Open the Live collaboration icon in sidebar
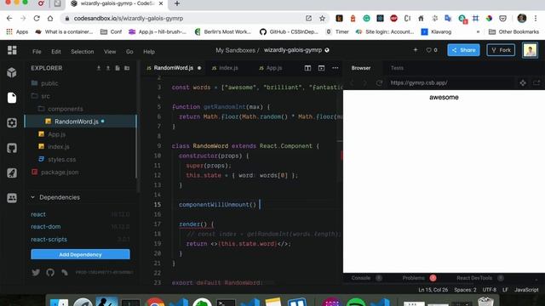The height and width of the screenshot is (306, 545). coord(12,198)
